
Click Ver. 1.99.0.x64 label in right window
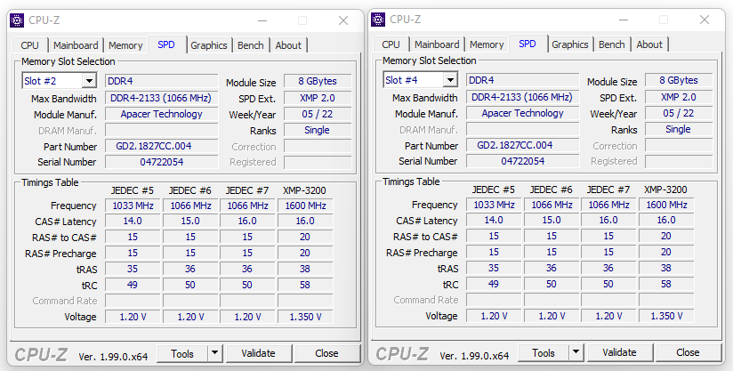[x=474, y=356]
